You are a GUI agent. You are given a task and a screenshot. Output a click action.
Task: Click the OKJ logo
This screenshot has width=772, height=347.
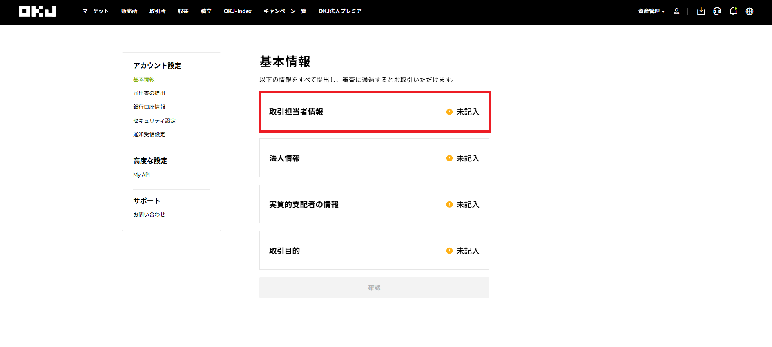[37, 11]
